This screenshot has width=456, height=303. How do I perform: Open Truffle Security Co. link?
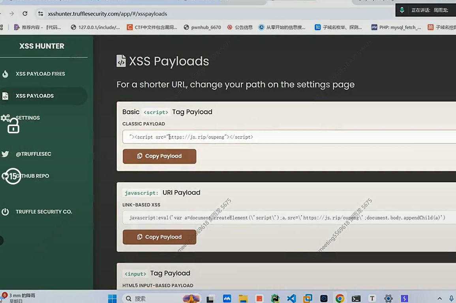pyautogui.click(x=43, y=212)
